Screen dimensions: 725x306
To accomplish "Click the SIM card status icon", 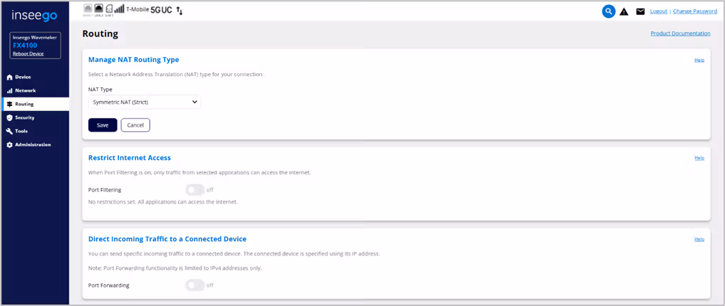I will click(x=109, y=10).
